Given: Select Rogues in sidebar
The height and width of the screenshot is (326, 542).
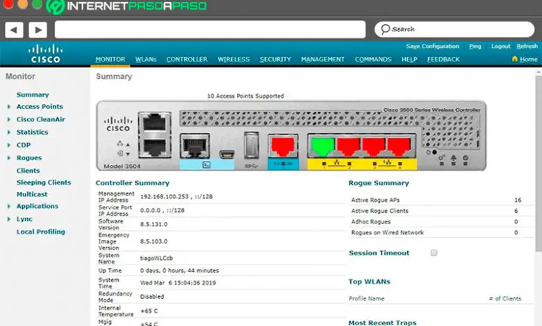Looking at the screenshot, I should coord(29,157).
